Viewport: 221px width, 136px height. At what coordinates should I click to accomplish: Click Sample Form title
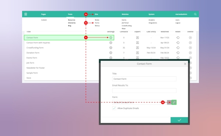(x=32, y=73)
